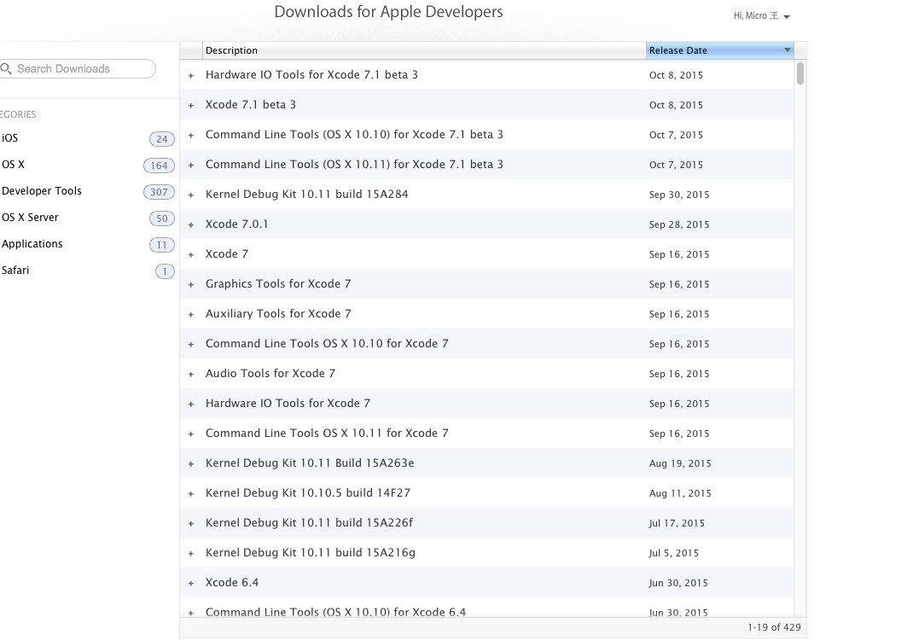This screenshot has height=640, width=913.
Task: Expand Command Line Tools OS X 10.10 for Xcode 7
Action: click(191, 344)
